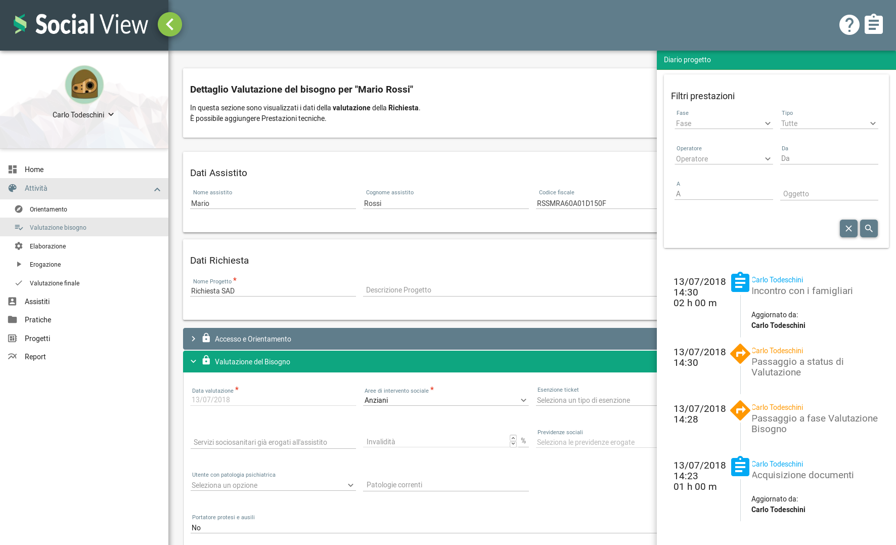Click orange arrow icon for Passaggio a status di Valutazione

click(x=740, y=354)
